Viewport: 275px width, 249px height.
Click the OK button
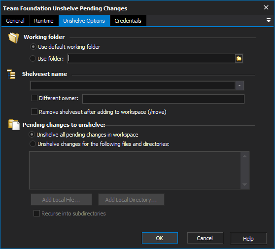tap(160, 238)
